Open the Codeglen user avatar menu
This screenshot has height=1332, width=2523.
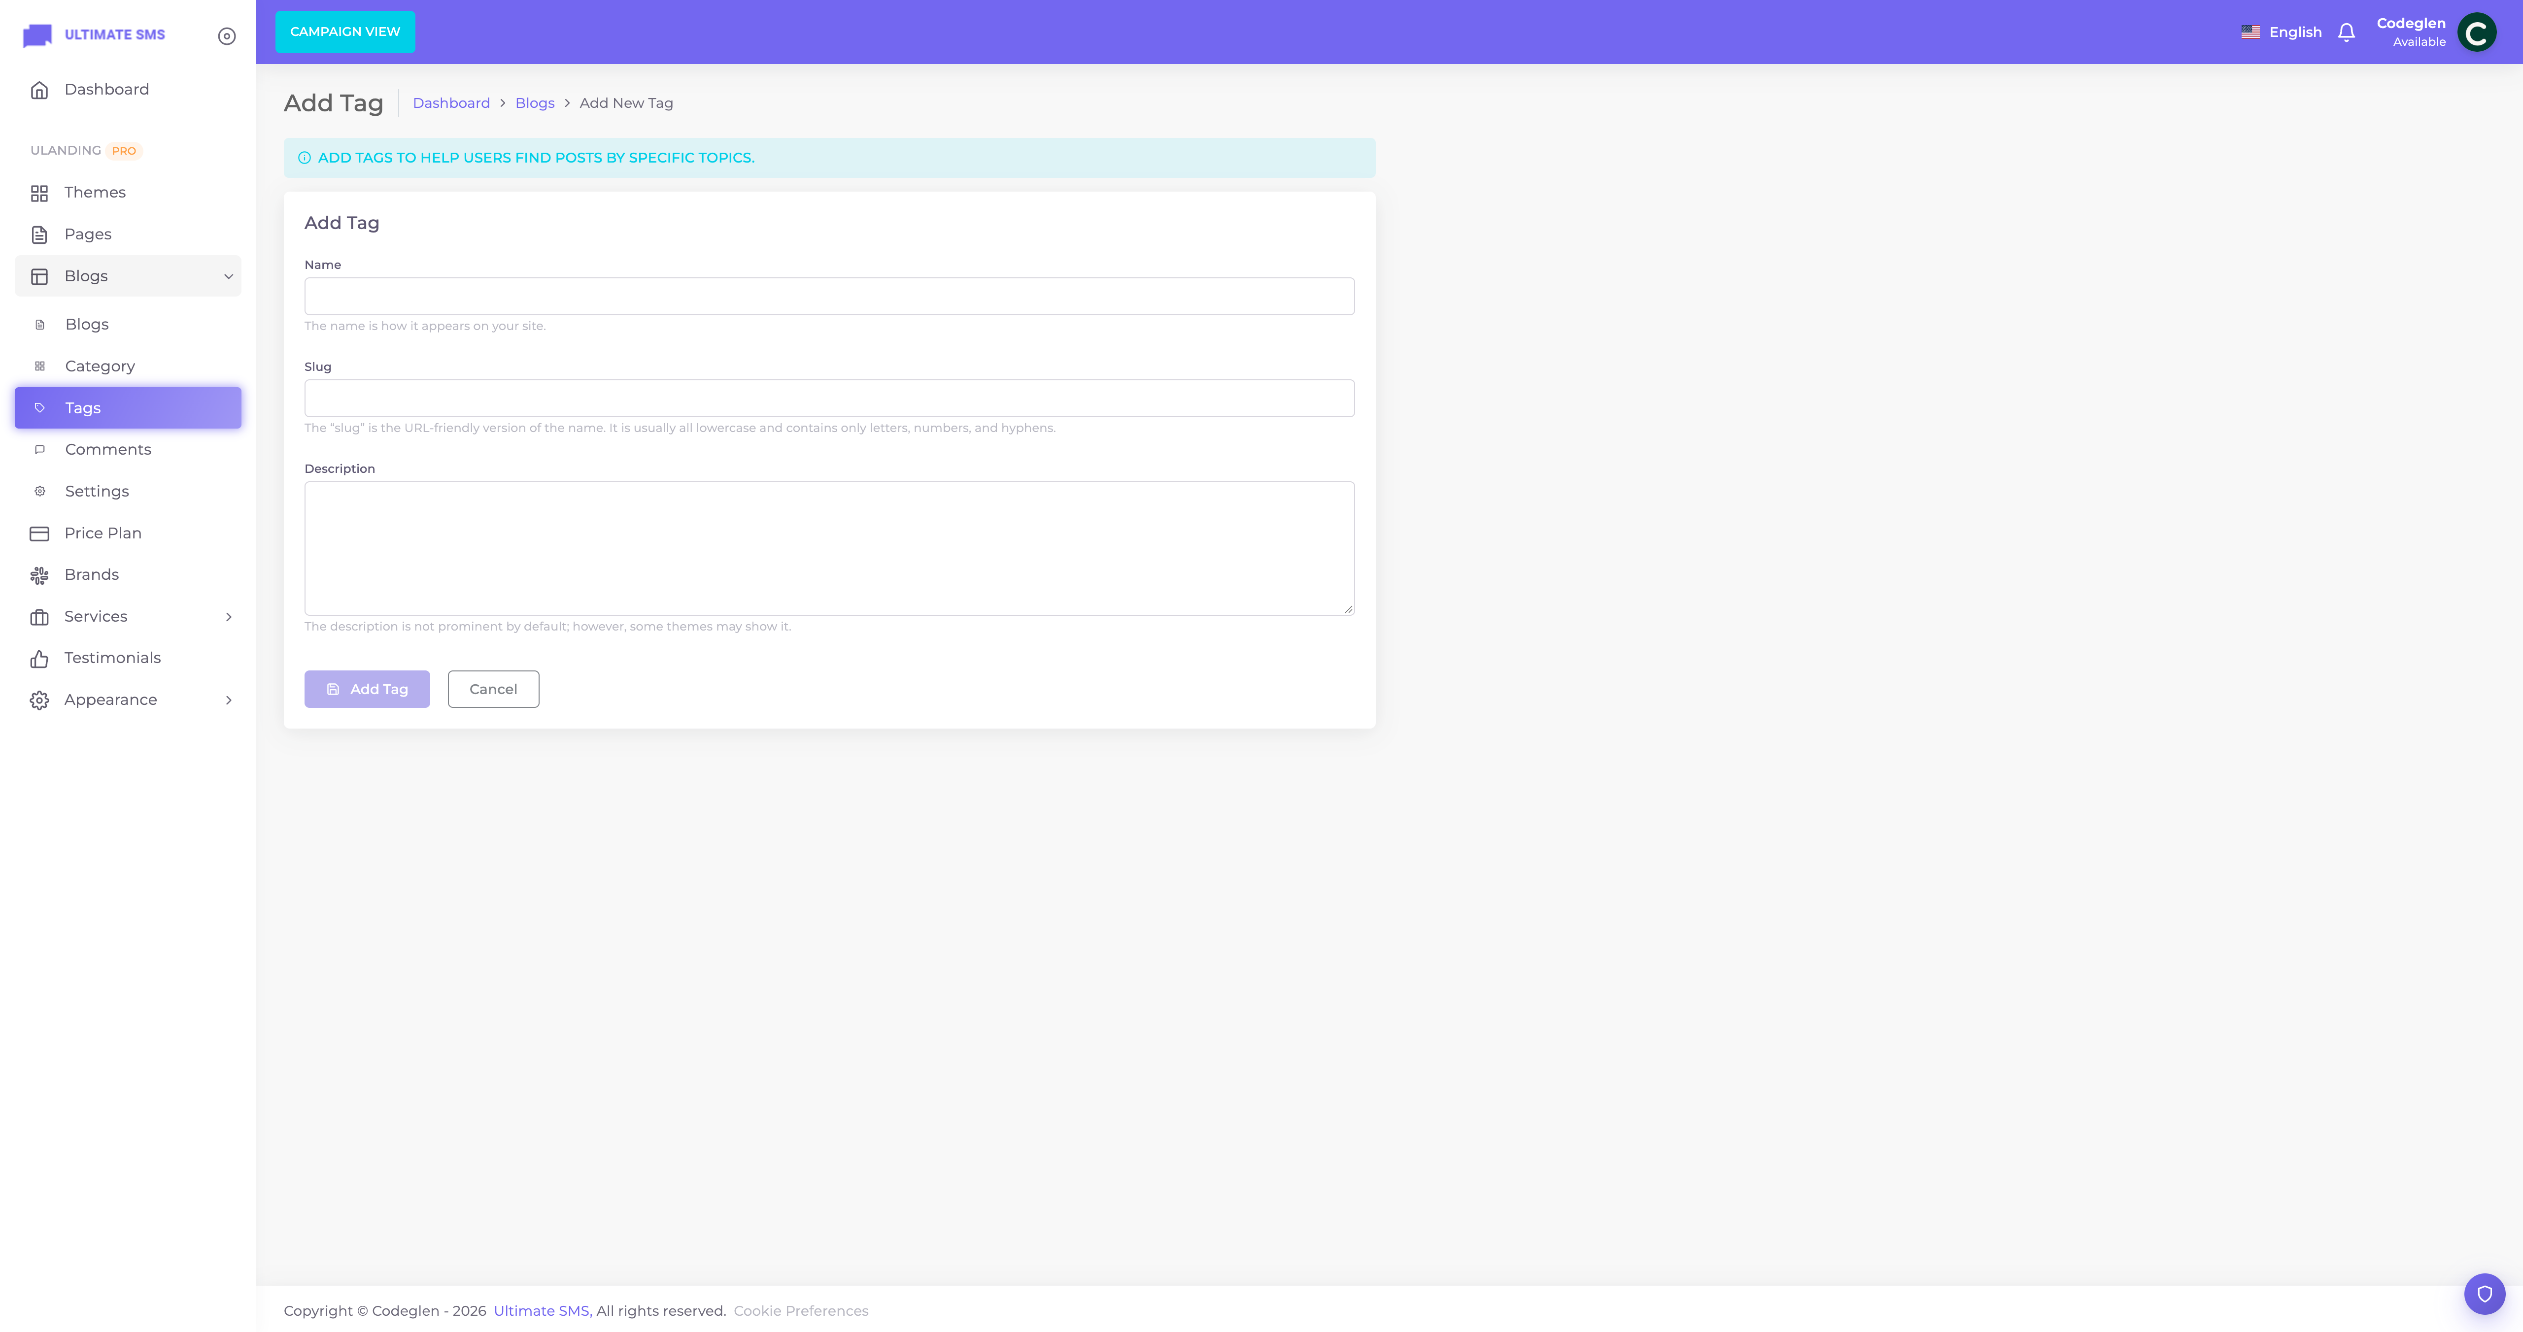click(x=2476, y=33)
